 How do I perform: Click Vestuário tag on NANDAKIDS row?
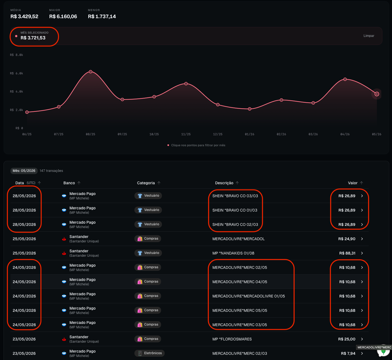pos(148,253)
